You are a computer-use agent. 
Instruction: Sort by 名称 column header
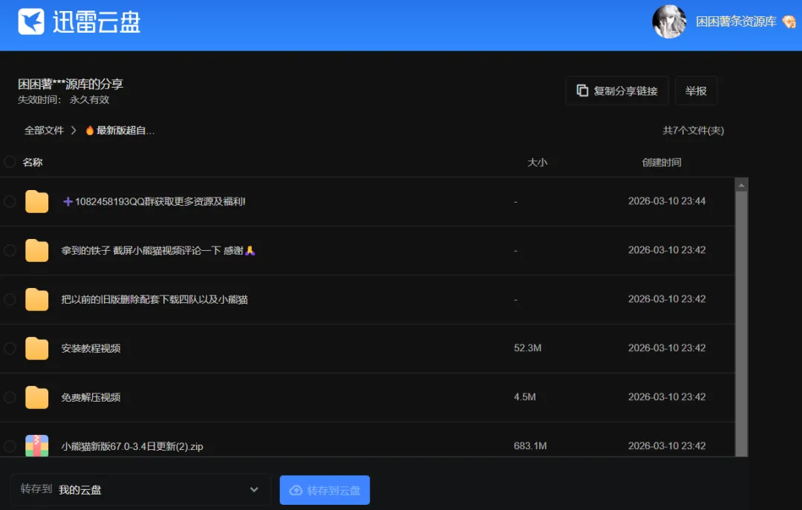tap(33, 162)
